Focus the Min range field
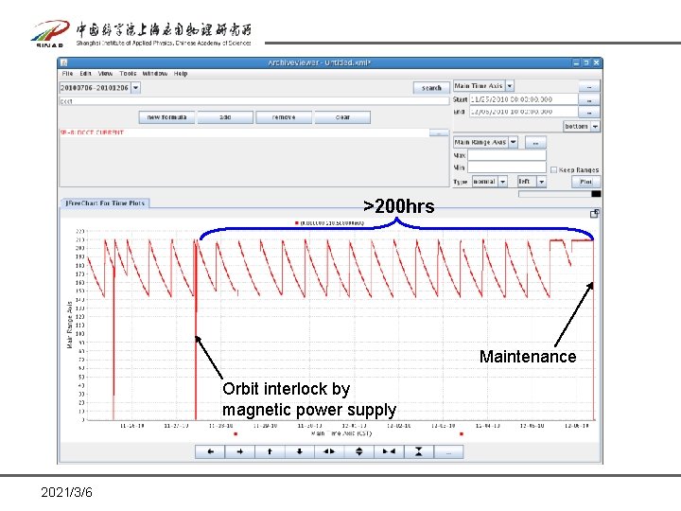The height and width of the screenshot is (511, 681). pos(507,167)
